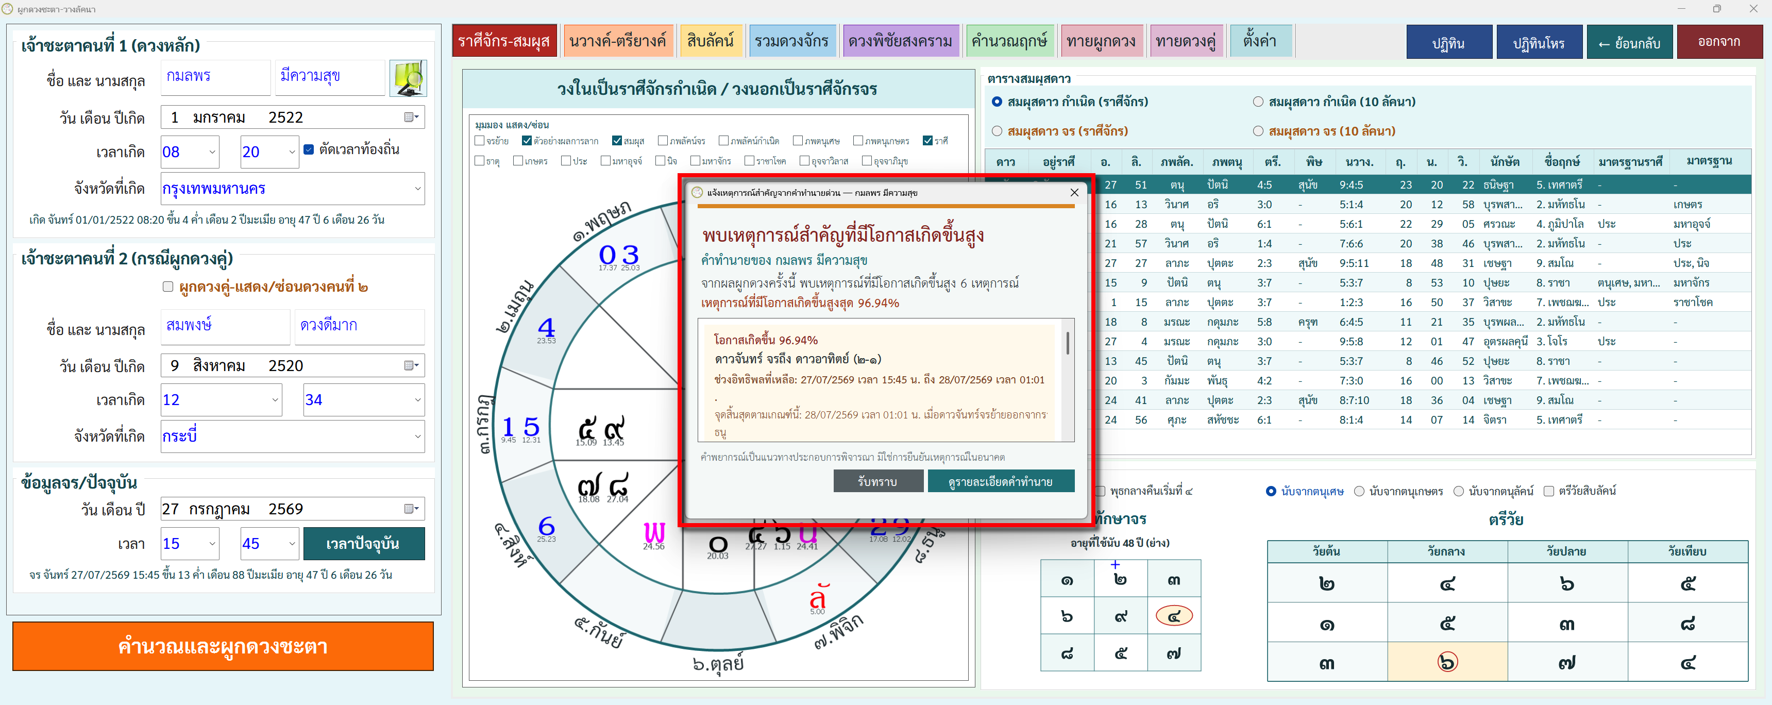Uncheck the สมผุส view checkbox
The height and width of the screenshot is (705, 1772).
617,141
